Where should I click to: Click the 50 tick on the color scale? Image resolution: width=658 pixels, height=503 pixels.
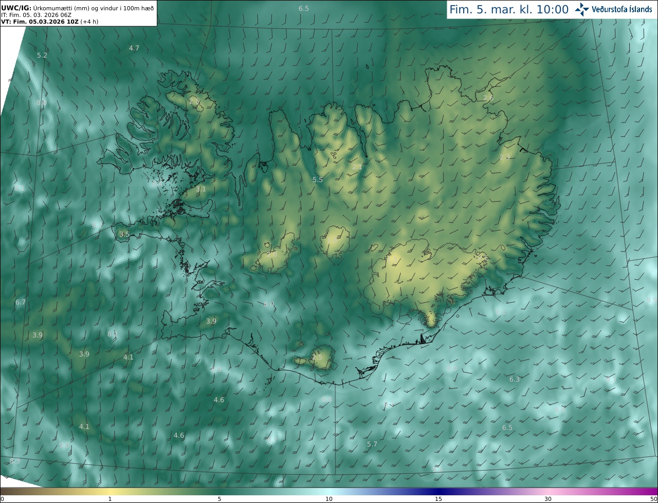[x=654, y=499]
